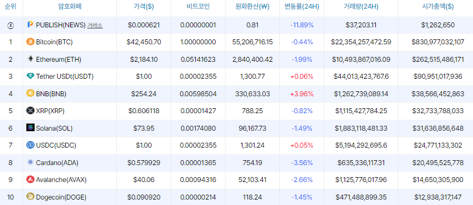Select Bitcoin price $42,450.70
473x205 pixels.
tap(144, 42)
